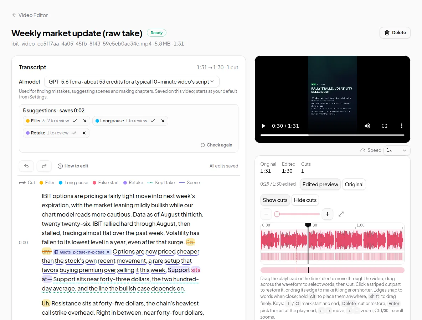
Task: Remove the Quote picture-in-picture scene tag
Action: (x=108, y=252)
